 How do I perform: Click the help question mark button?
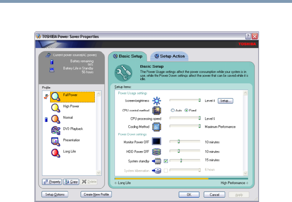pyautogui.click(x=248, y=36)
